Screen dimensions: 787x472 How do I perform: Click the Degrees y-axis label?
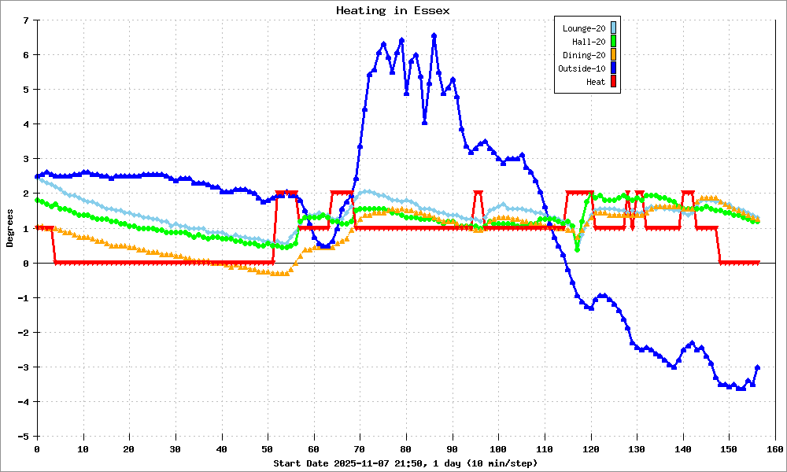pos(9,229)
